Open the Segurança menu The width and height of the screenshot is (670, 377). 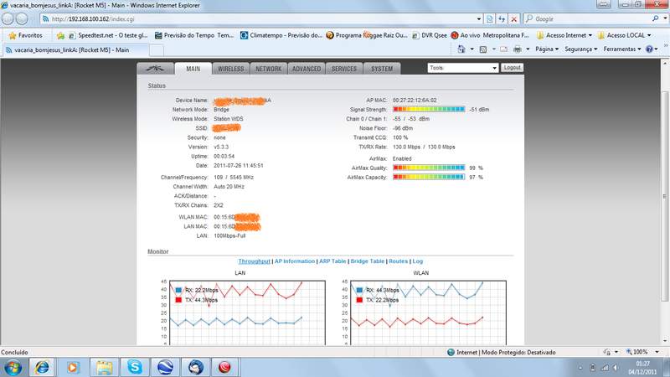click(581, 49)
